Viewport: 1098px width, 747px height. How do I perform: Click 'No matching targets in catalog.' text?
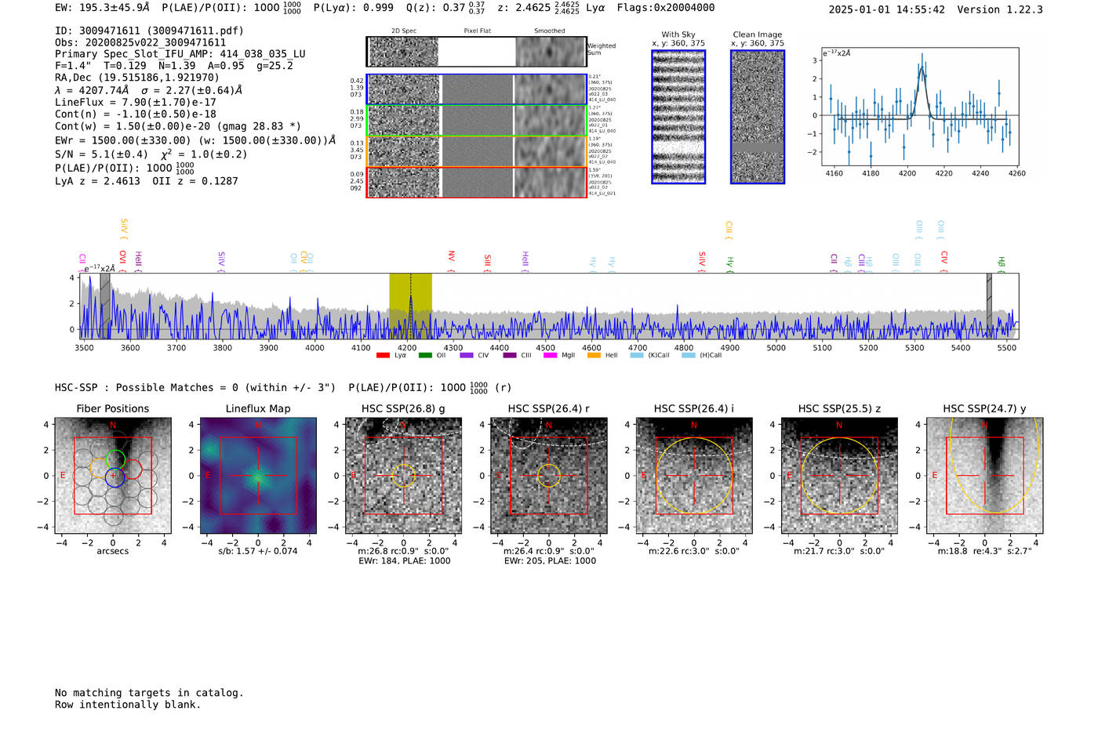(149, 693)
